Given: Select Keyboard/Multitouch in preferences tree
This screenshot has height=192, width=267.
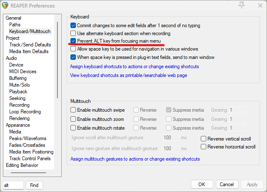Looking at the screenshot, I should click(x=30, y=31).
